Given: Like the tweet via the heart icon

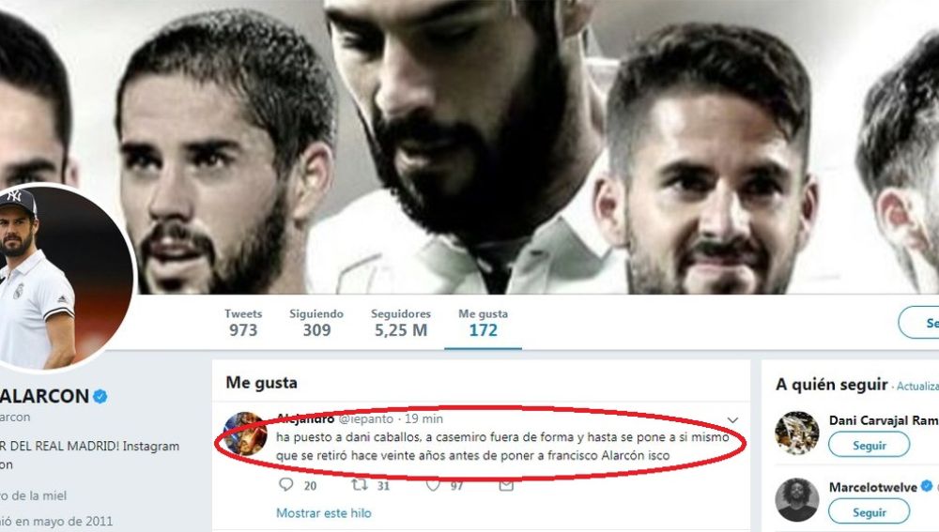Looking at the screenshot, I should pos(432,485).
